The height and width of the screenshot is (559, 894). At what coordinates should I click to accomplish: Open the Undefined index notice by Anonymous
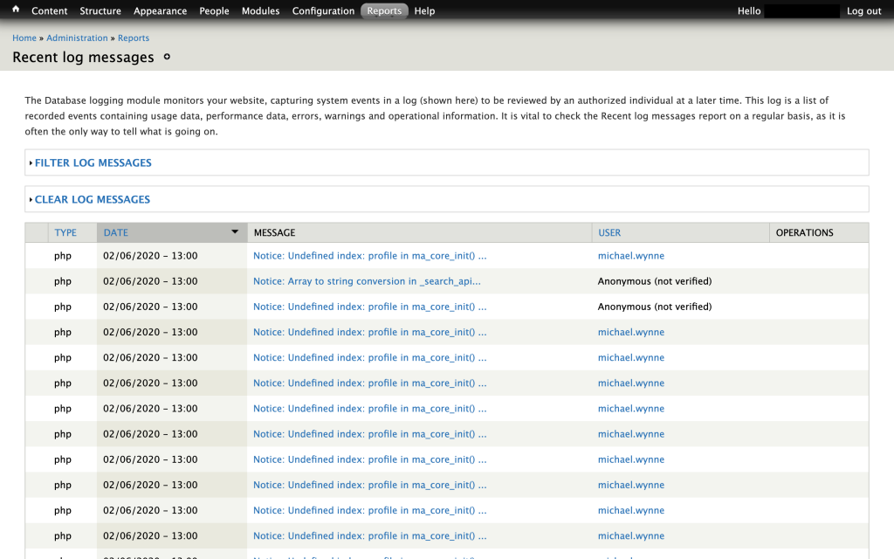pos(369,307)
